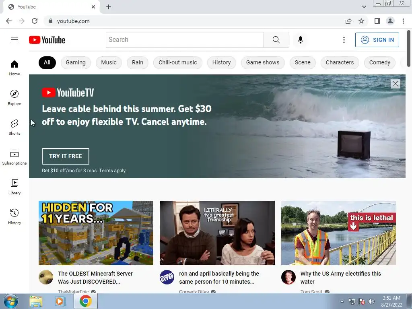Click the page vertical scrollbar
This screenshot has height=309, width=412.
pos(409,49)
